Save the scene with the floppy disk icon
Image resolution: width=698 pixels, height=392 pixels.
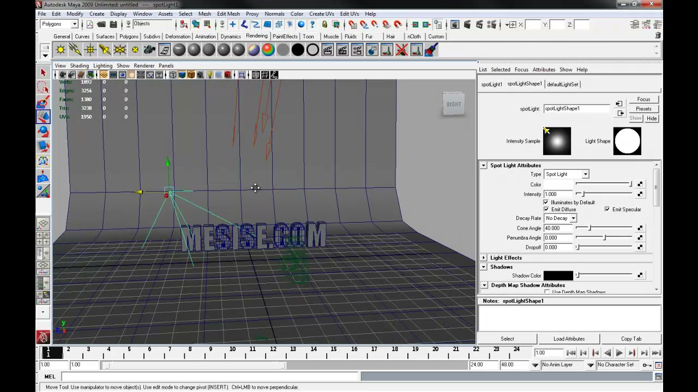point(113,24)
